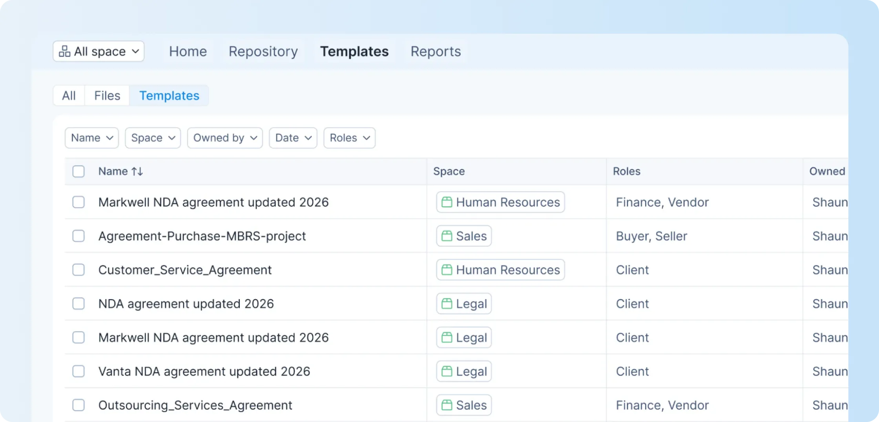This screenshot has height=422, width=879.
Task: Tick the Outsourcing_Services_Agreement checkbox
Action: [x=78, y=405]
